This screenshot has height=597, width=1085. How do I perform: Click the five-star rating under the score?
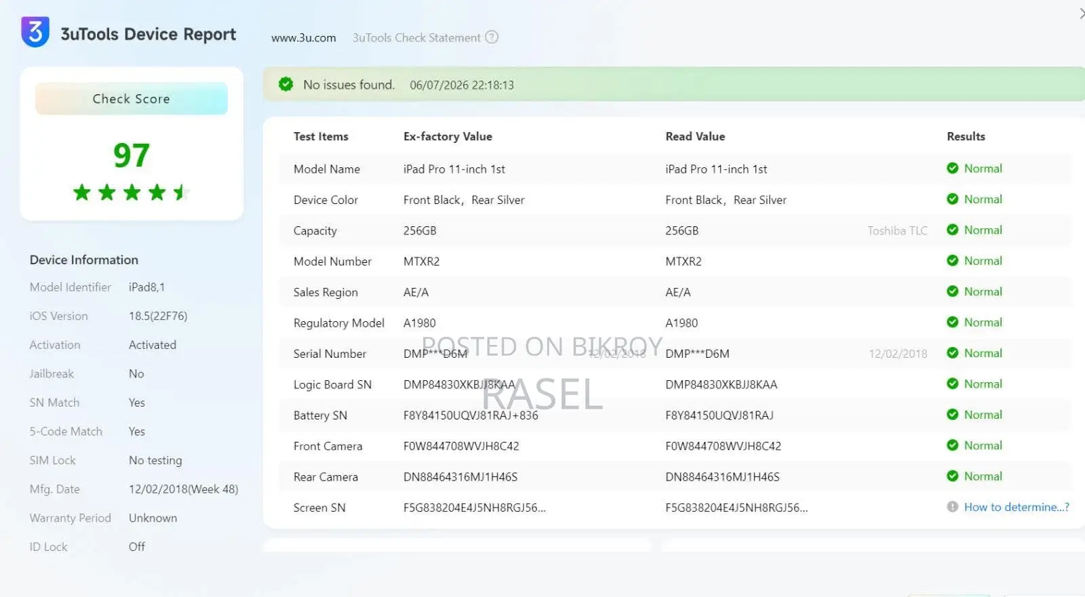(130, 192)
